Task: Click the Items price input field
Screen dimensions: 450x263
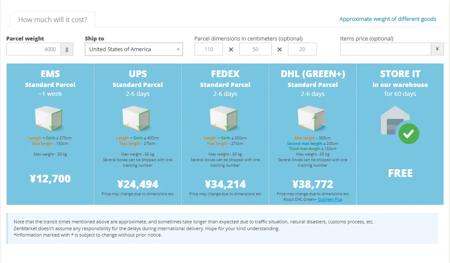Action: pyautogui.click(x=385, y=49)
